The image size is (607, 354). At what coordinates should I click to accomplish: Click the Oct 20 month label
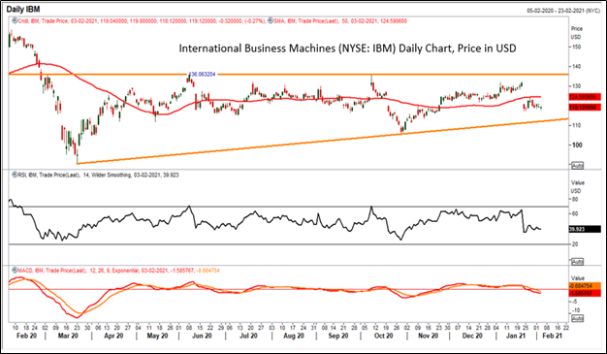coord(383,336)
